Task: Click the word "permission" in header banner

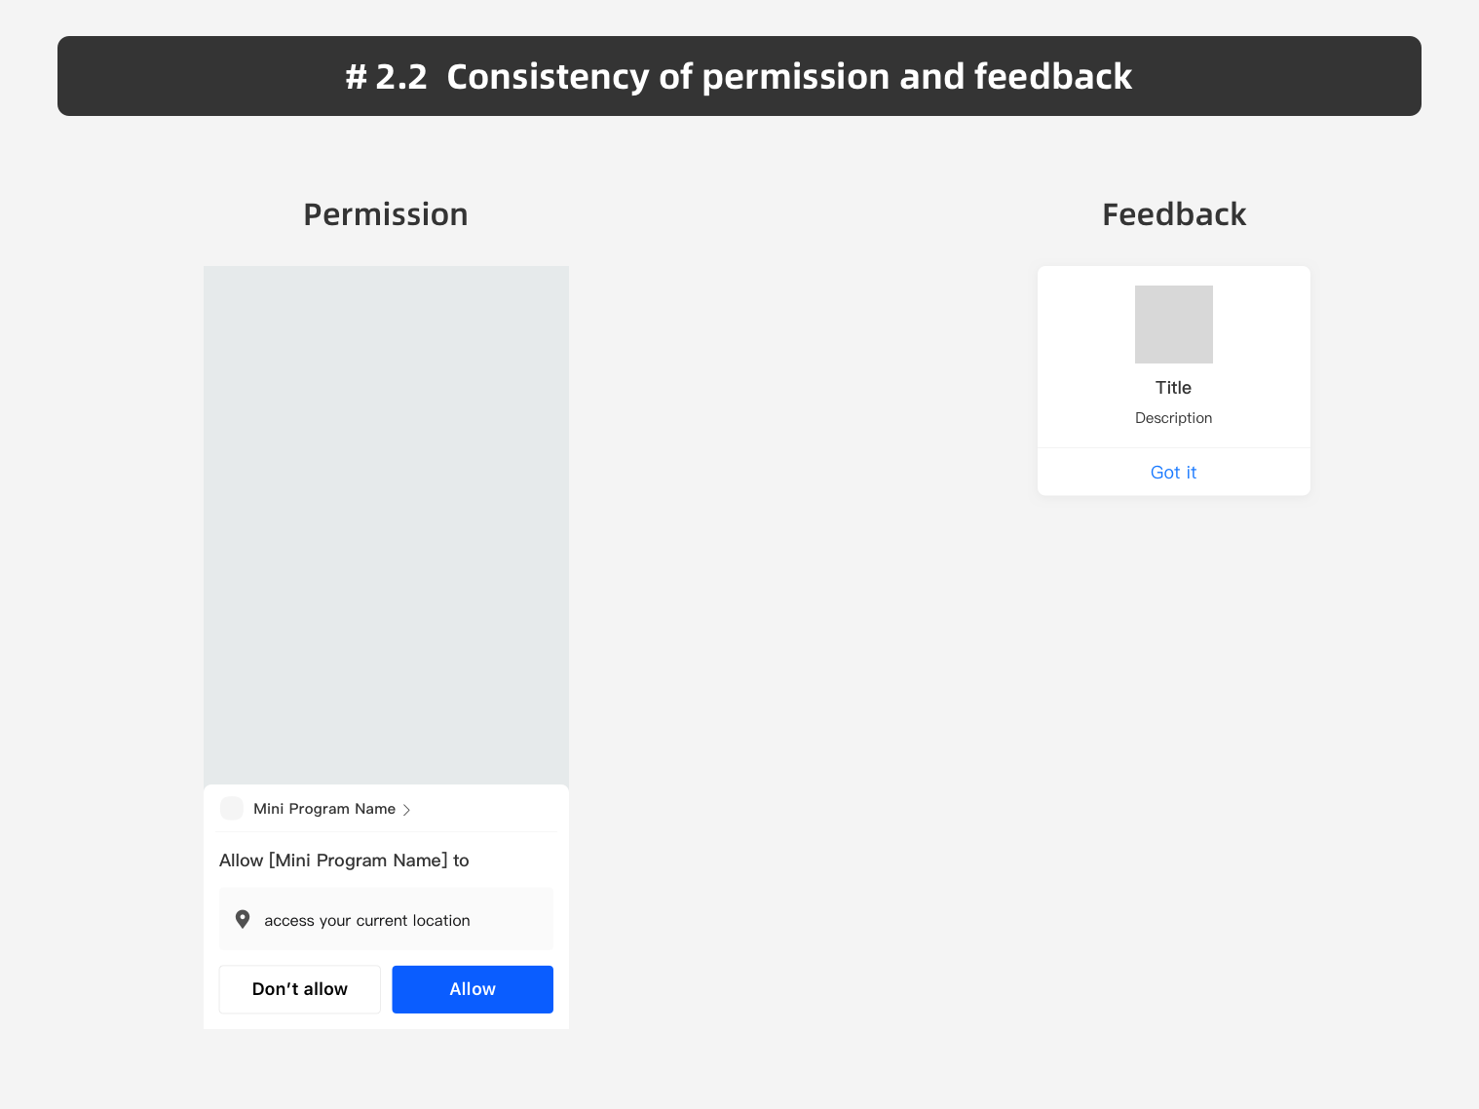Action: point(795,77)
